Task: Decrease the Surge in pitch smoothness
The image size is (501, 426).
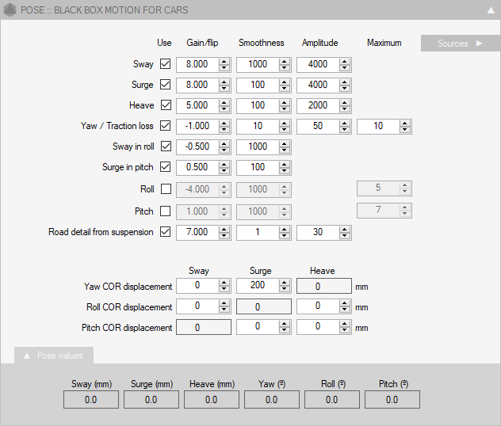Action: tap(285, 171)
